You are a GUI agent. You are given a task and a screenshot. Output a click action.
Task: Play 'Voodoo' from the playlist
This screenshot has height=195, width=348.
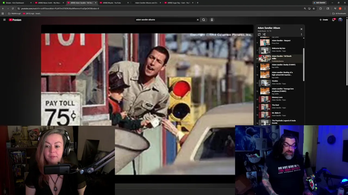[275, 81]
